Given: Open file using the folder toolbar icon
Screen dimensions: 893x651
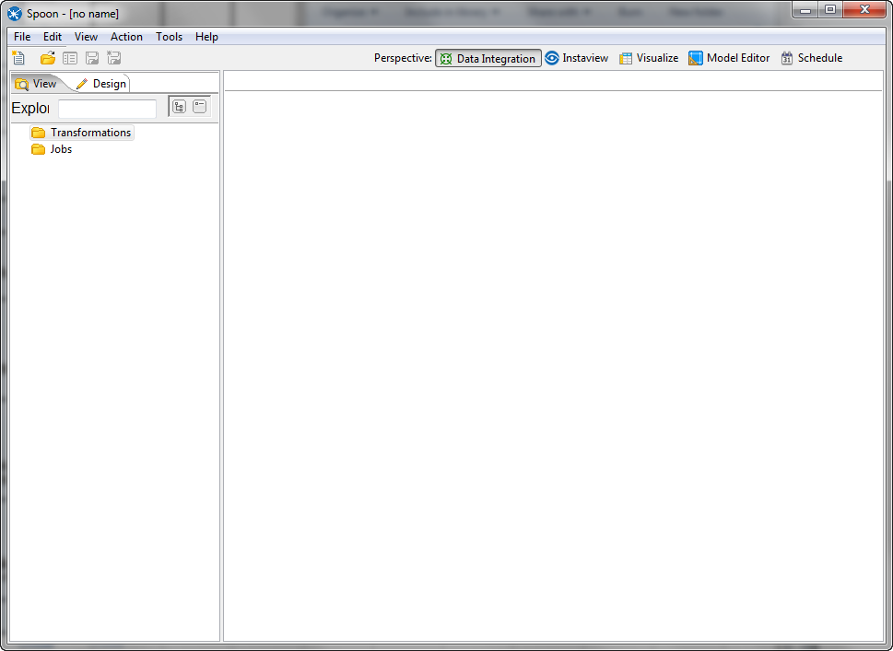Looking at the screenshot, I should tap(48, 57).
